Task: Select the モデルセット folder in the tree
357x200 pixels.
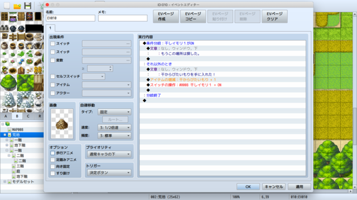Action: [23, 182]
